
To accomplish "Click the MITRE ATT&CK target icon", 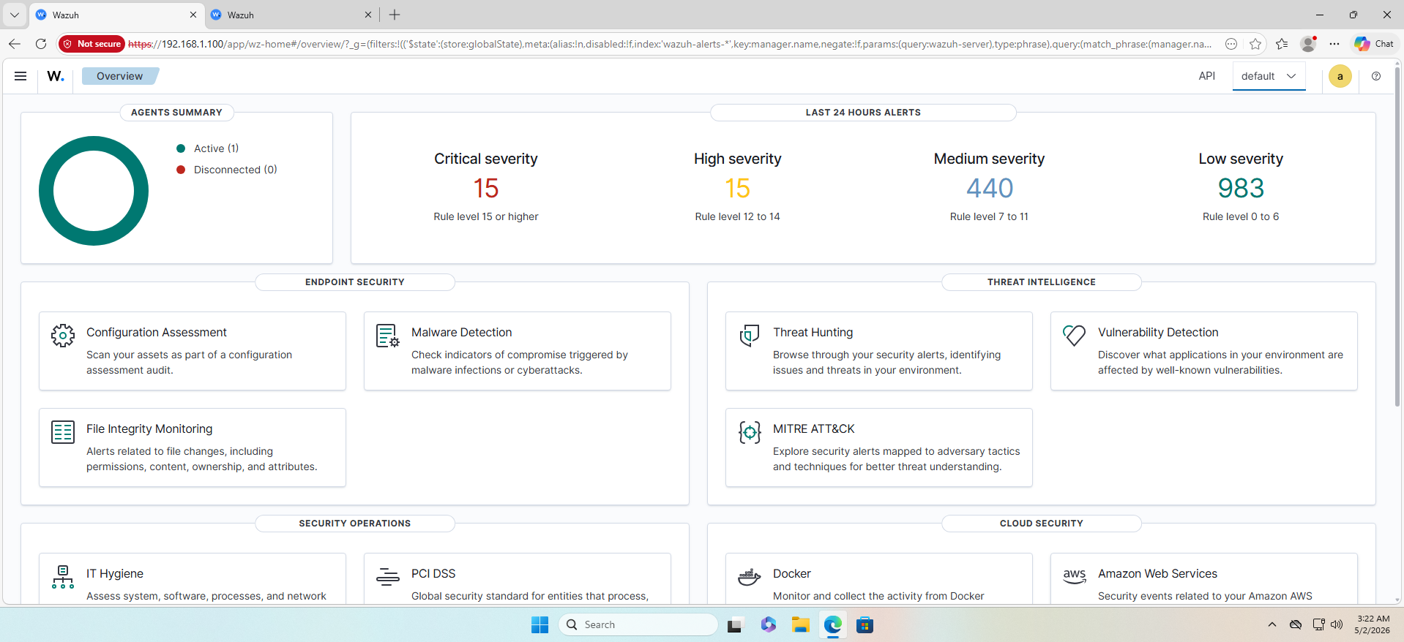I will click(x=750, y=432).
